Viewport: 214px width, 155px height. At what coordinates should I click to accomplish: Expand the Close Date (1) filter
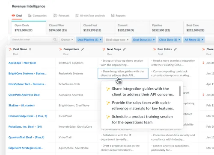point(169,40)
